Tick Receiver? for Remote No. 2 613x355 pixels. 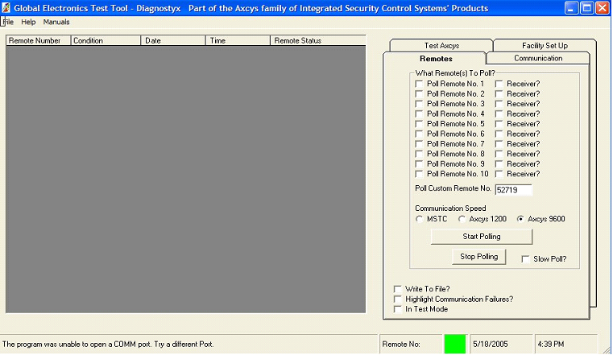click(x=499, y=94)
